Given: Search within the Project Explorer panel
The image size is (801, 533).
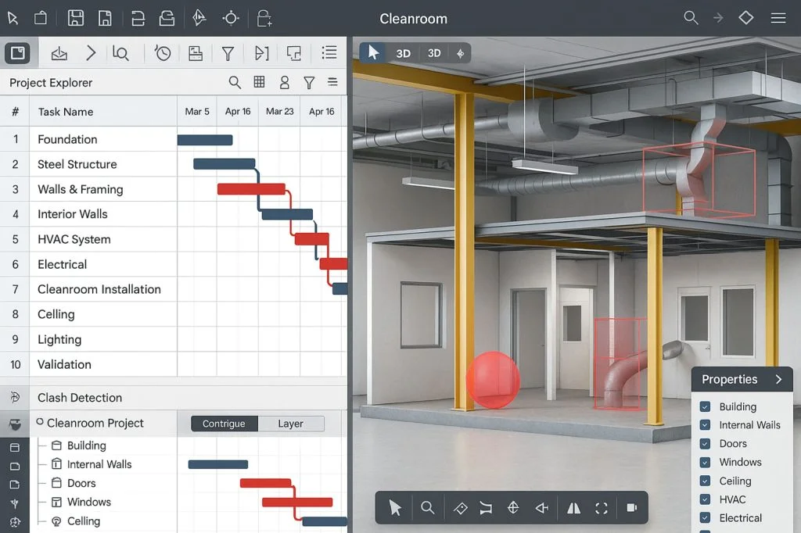Looking at the screenshot, I should pos(235,82).
